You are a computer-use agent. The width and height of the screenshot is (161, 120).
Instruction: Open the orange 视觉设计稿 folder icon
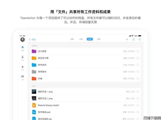[34, 58]
